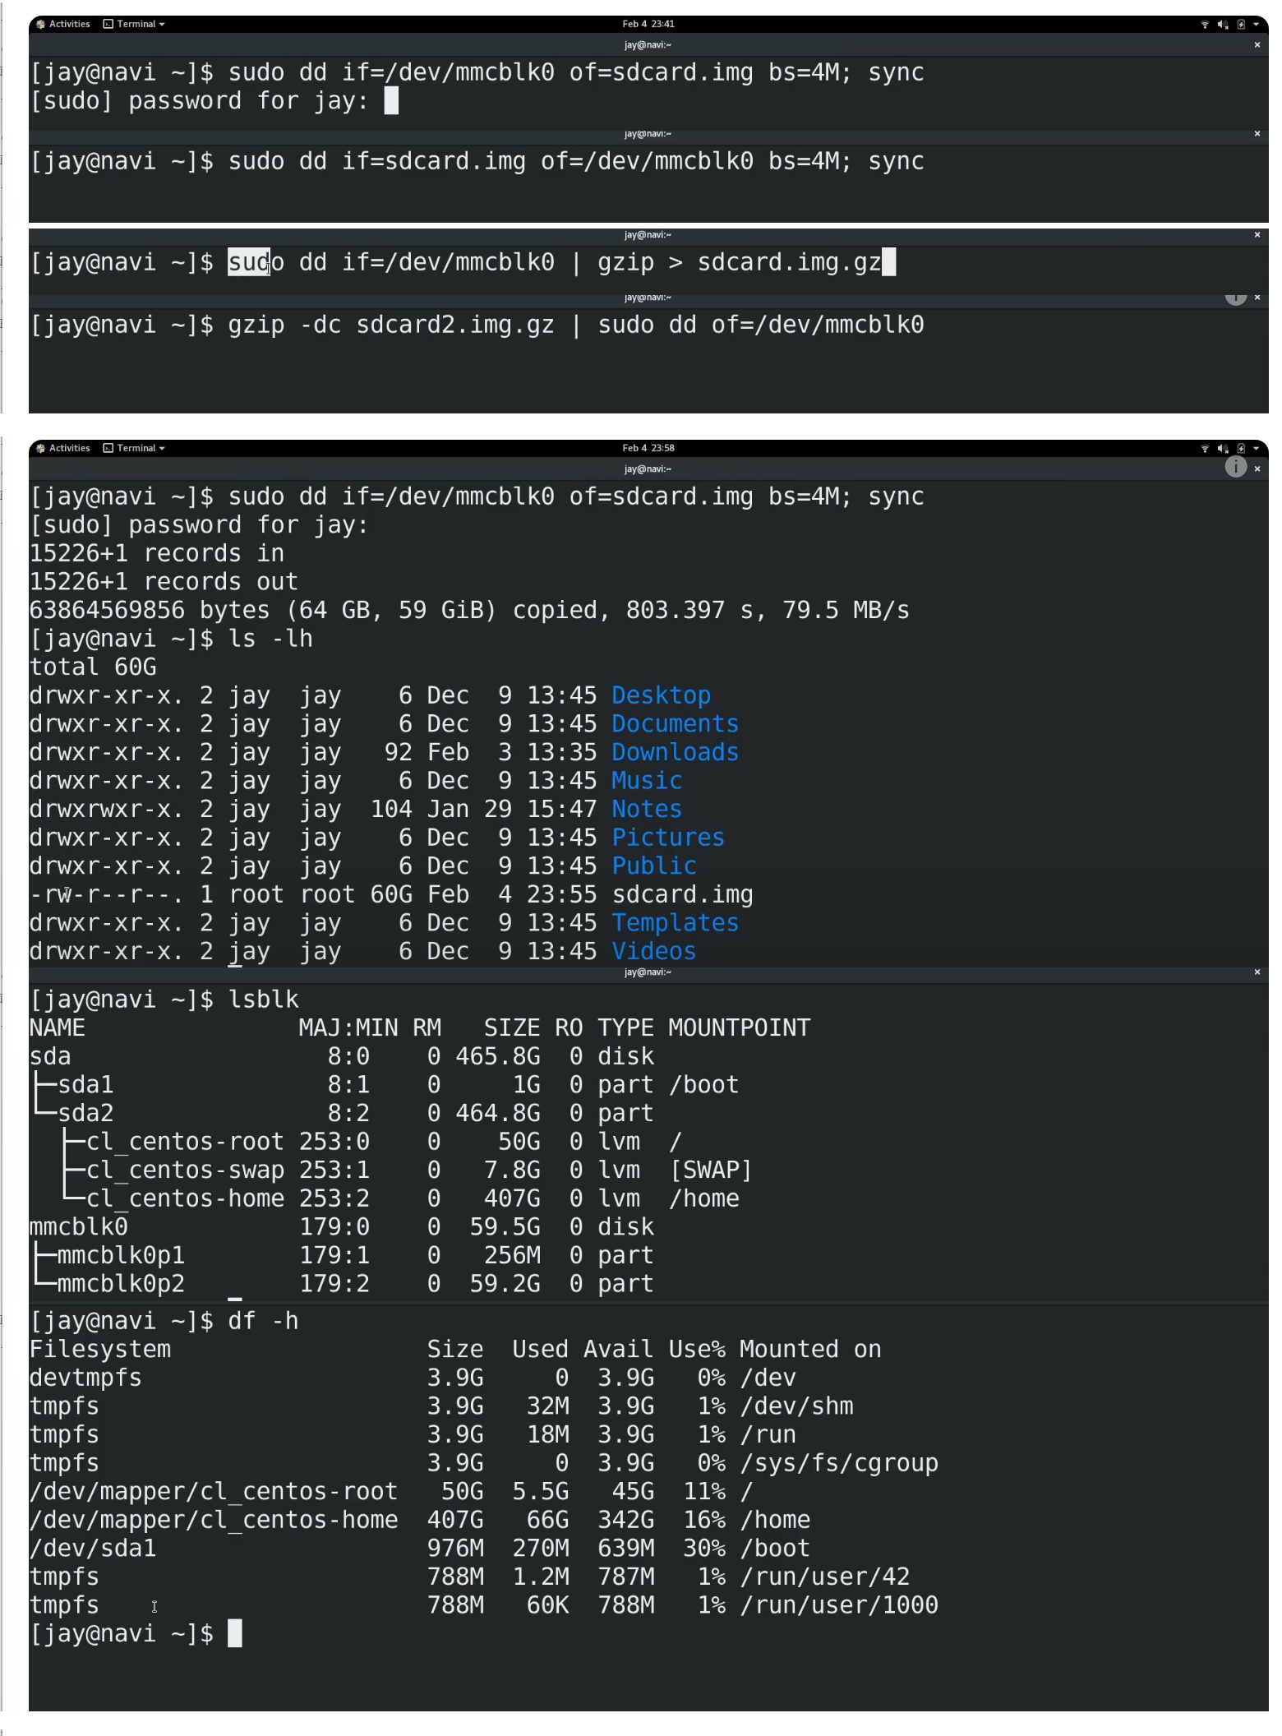Screen dimensions: 1282x1736
Task: Expand the system menu arrow in the 23:58 bar
Action: pyautogui.click(x=1256, y=449)
